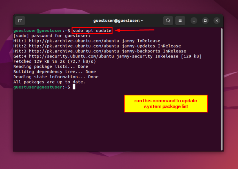
Task: Click the window title guestuser@guestuser: ~
Action: pos(118,20)
